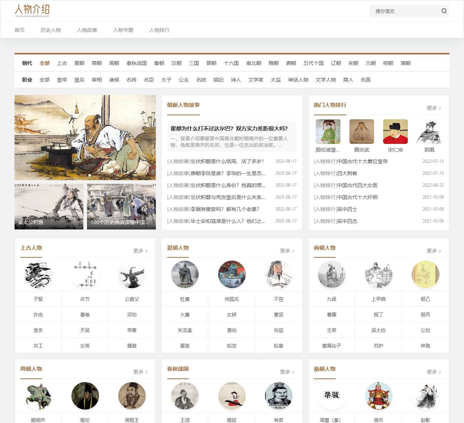Open 宋仁宗 portrait thumbnail
This screenshot has width=464, height=423.
click(395, 132)
